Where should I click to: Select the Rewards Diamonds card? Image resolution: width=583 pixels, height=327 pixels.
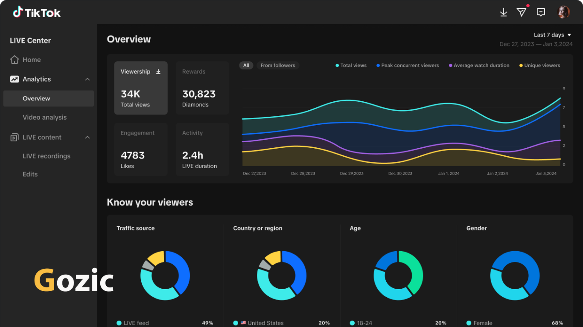(202, 88)
